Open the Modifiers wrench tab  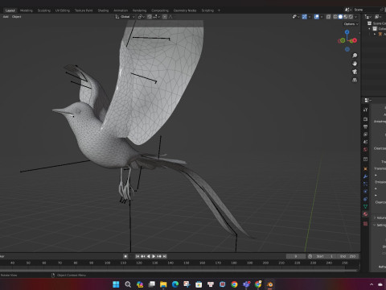(x=365, y=176)
